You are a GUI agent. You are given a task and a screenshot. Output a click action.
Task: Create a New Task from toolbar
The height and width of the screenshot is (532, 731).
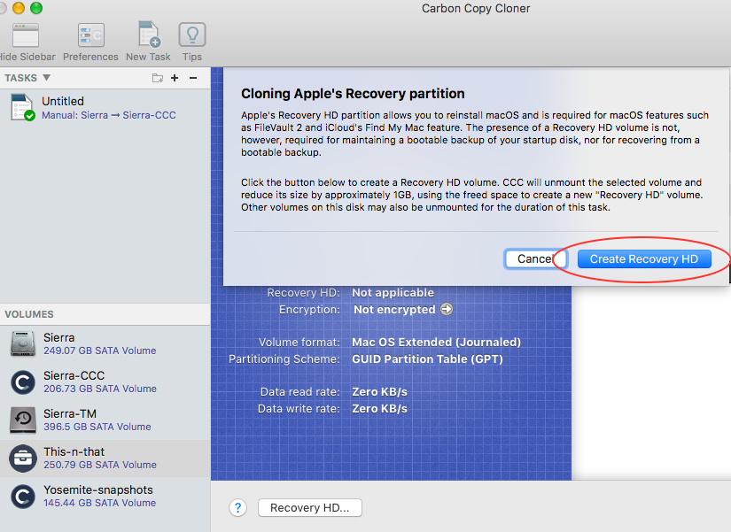[149, 35]
